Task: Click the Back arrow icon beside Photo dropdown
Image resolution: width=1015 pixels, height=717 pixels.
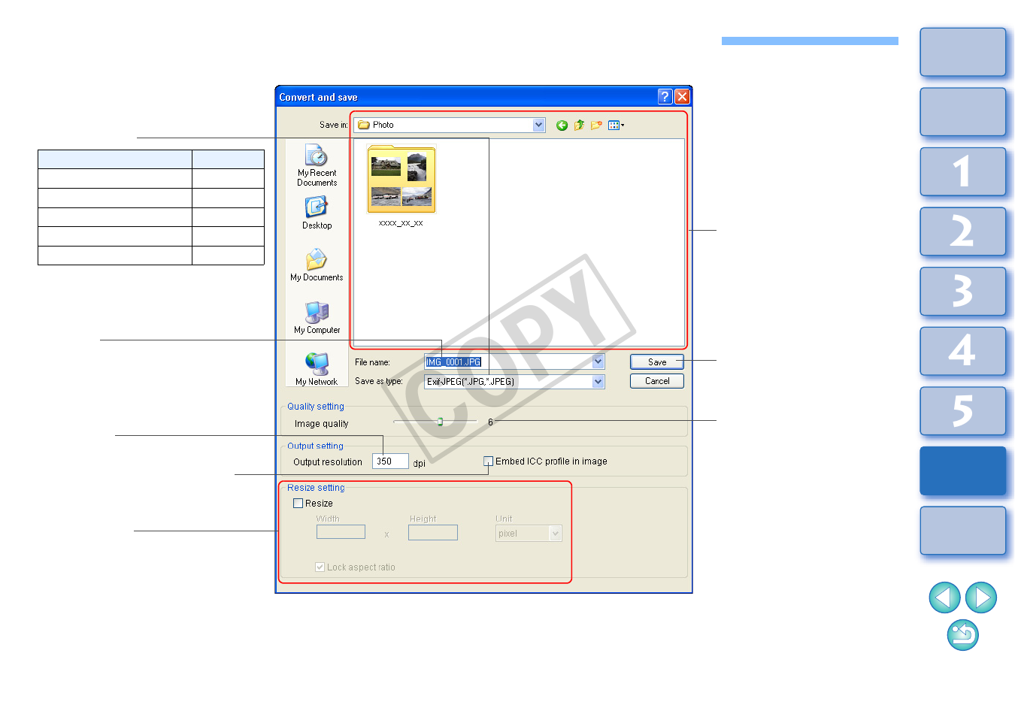Action: coord(562,126)
